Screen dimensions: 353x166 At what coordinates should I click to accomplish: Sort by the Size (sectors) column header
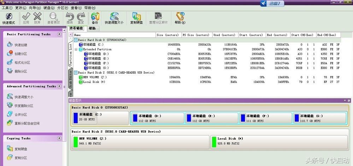[168, 35]
